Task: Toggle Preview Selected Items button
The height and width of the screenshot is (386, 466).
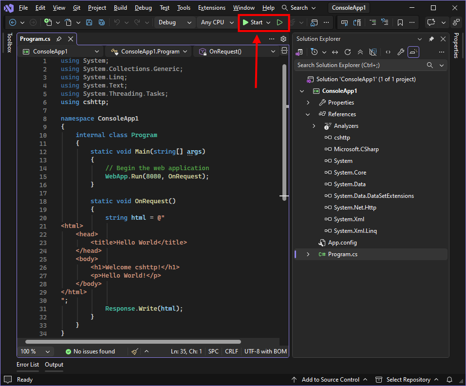Action: [x=413, y=52]
